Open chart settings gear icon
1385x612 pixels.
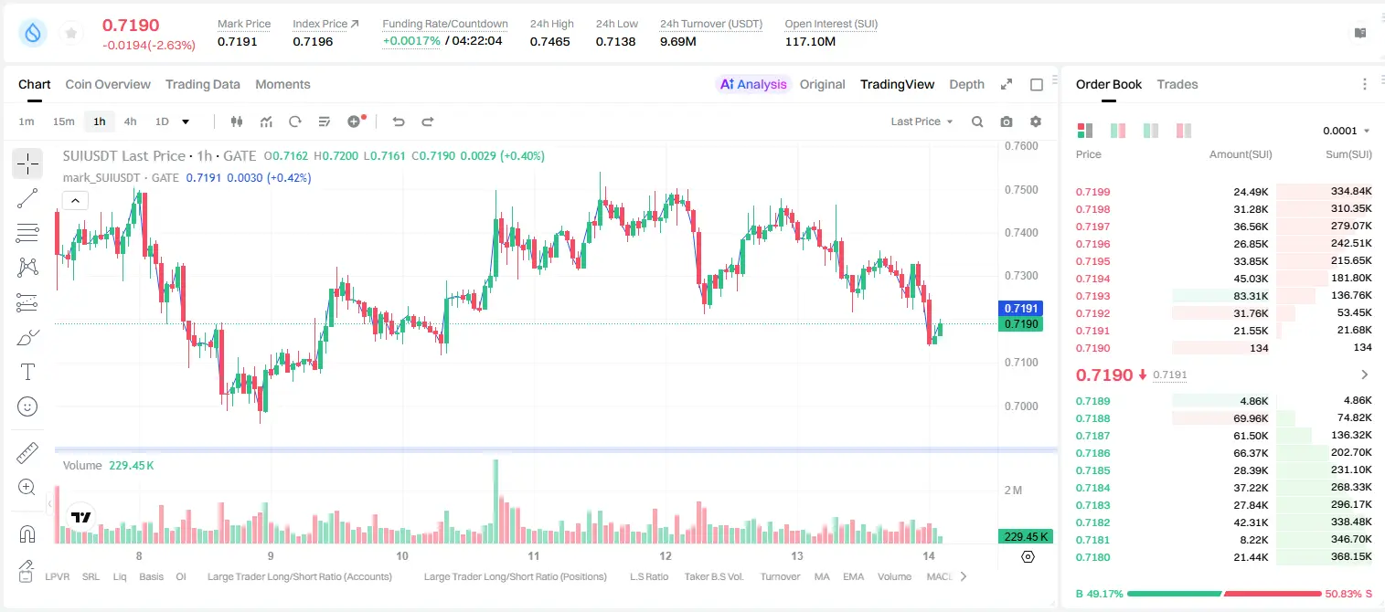click(1036, 121)
